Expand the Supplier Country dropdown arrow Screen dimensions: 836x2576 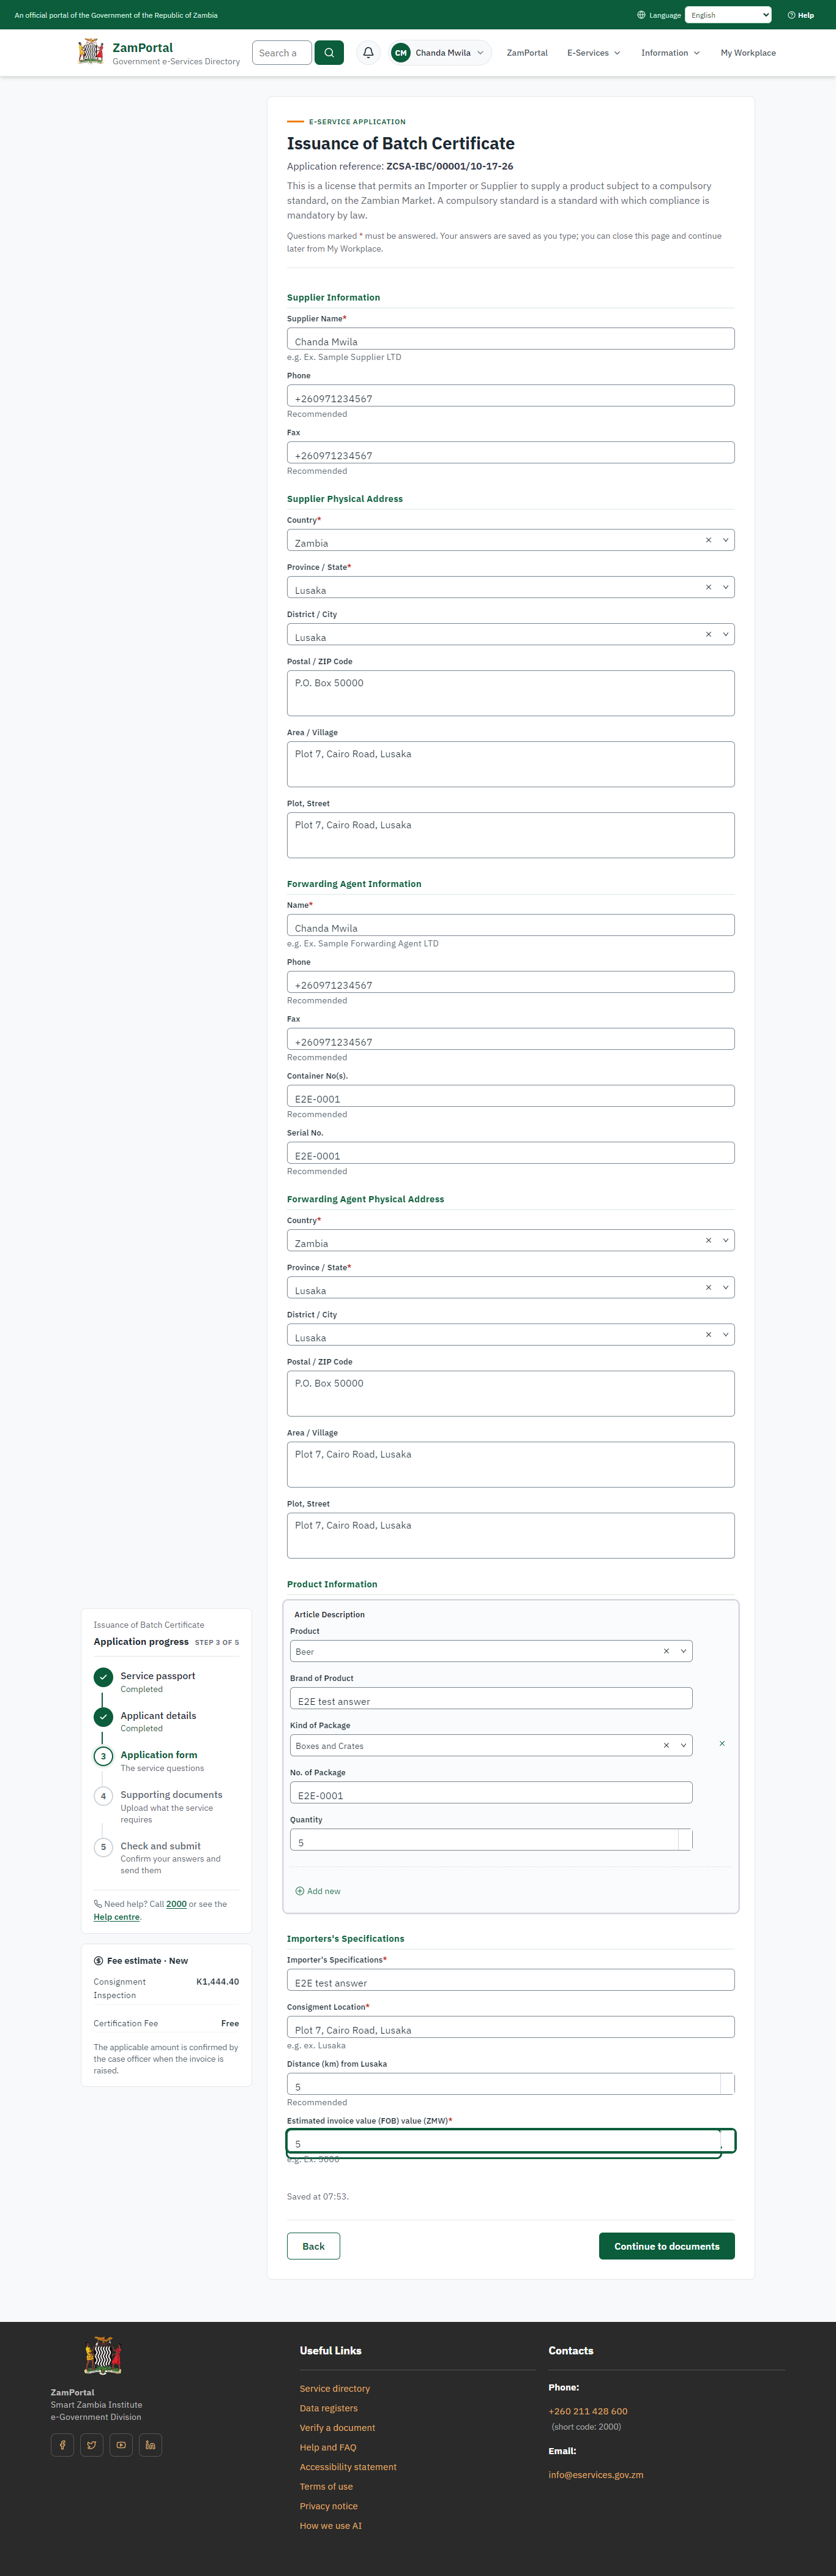tap(725, 540)
